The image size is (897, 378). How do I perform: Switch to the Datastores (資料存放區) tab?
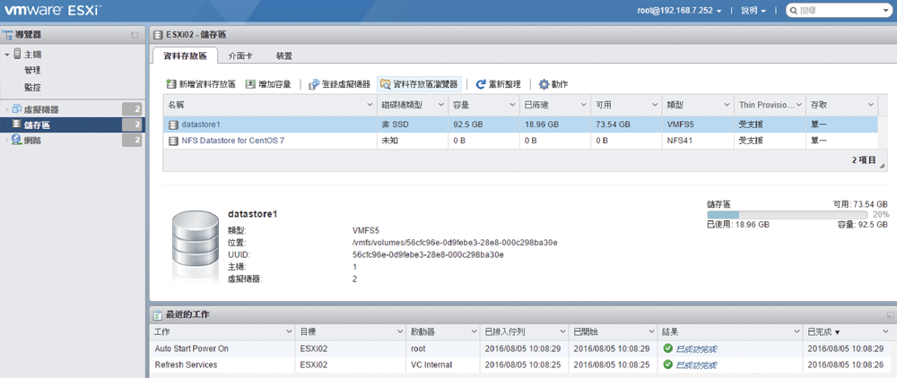click(x=186, y=56)
